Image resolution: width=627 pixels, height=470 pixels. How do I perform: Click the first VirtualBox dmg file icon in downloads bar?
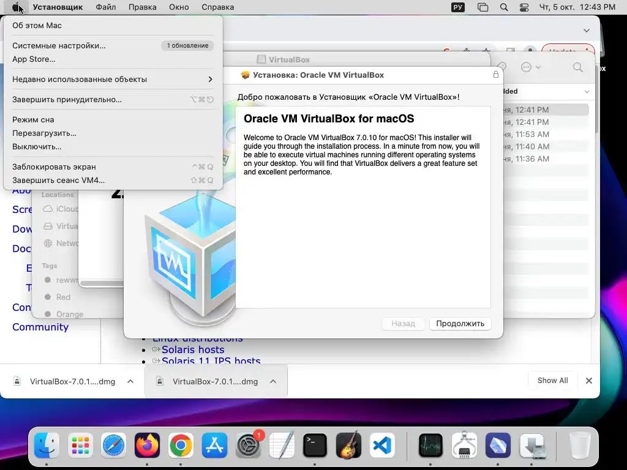[17, 381]
